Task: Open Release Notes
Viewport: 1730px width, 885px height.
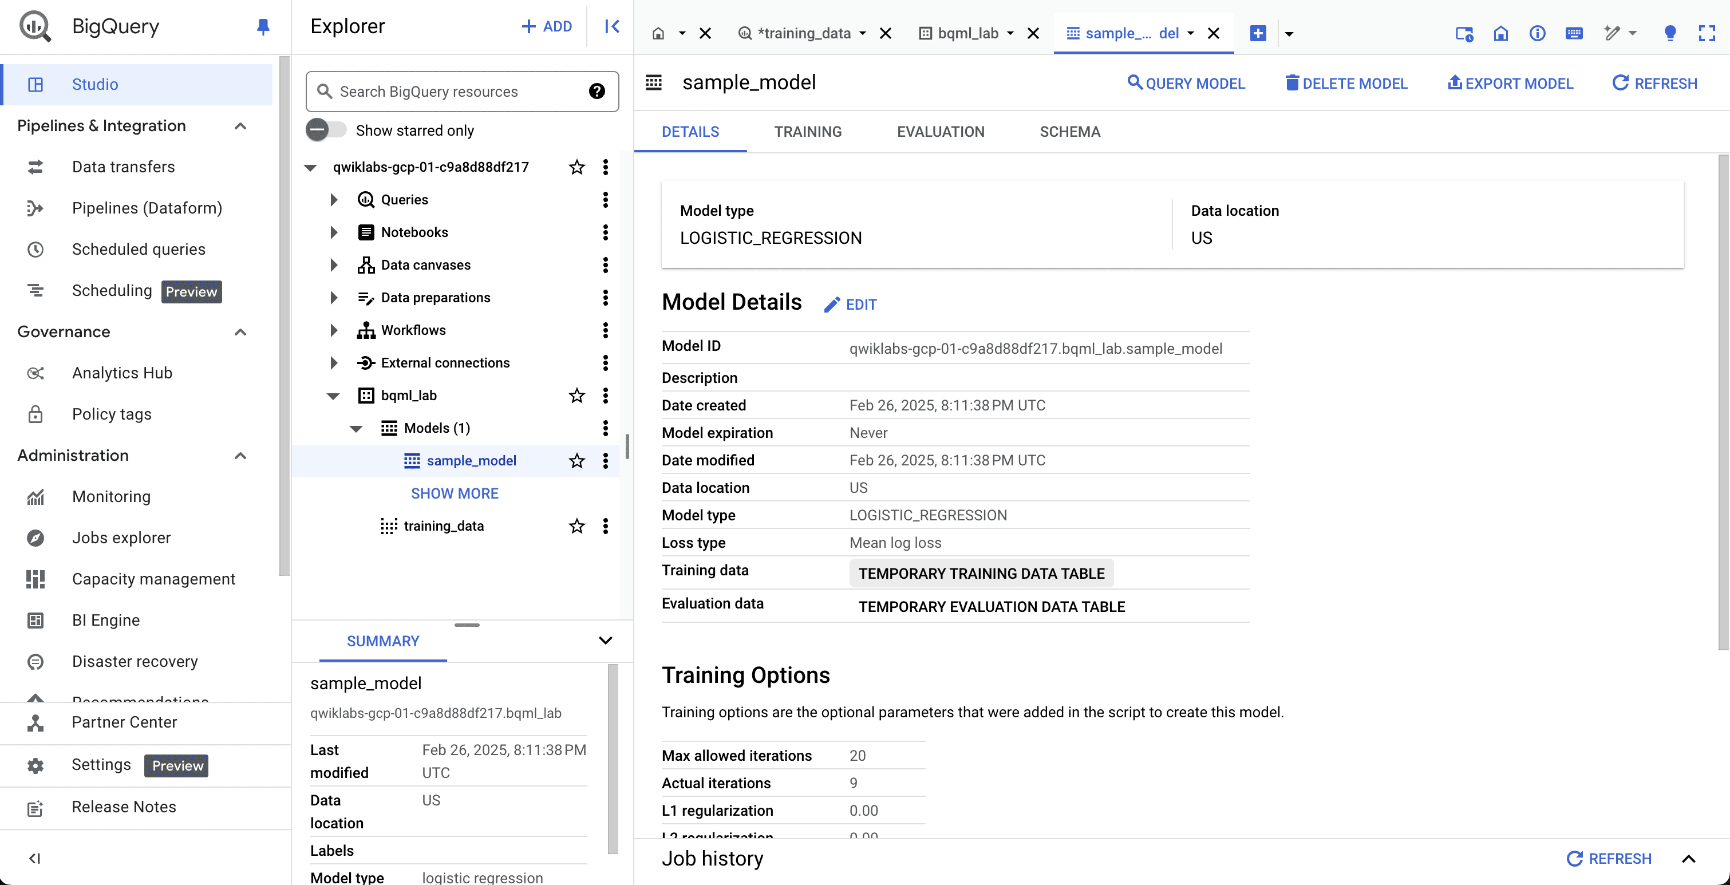Action: pos(124,807)
